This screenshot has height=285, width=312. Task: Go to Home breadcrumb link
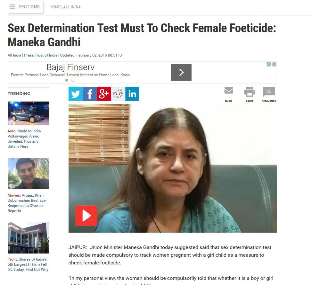(55, 7)
